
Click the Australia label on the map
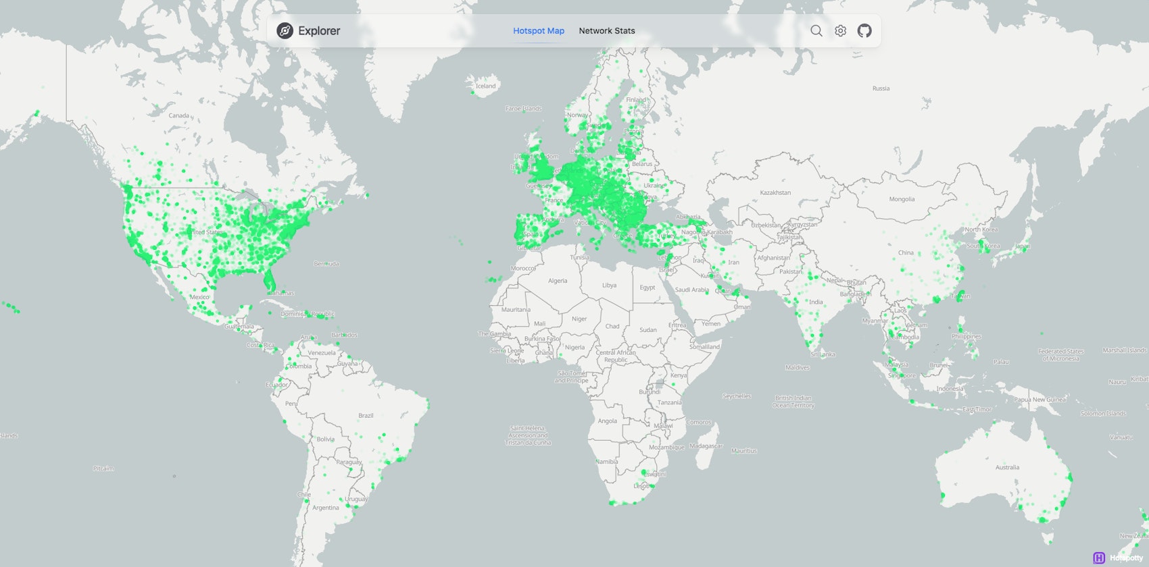click(x=1007, y=467)
